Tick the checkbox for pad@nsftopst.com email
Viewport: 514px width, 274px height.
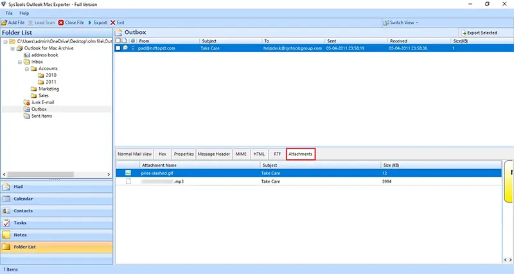tap(118, 48)
